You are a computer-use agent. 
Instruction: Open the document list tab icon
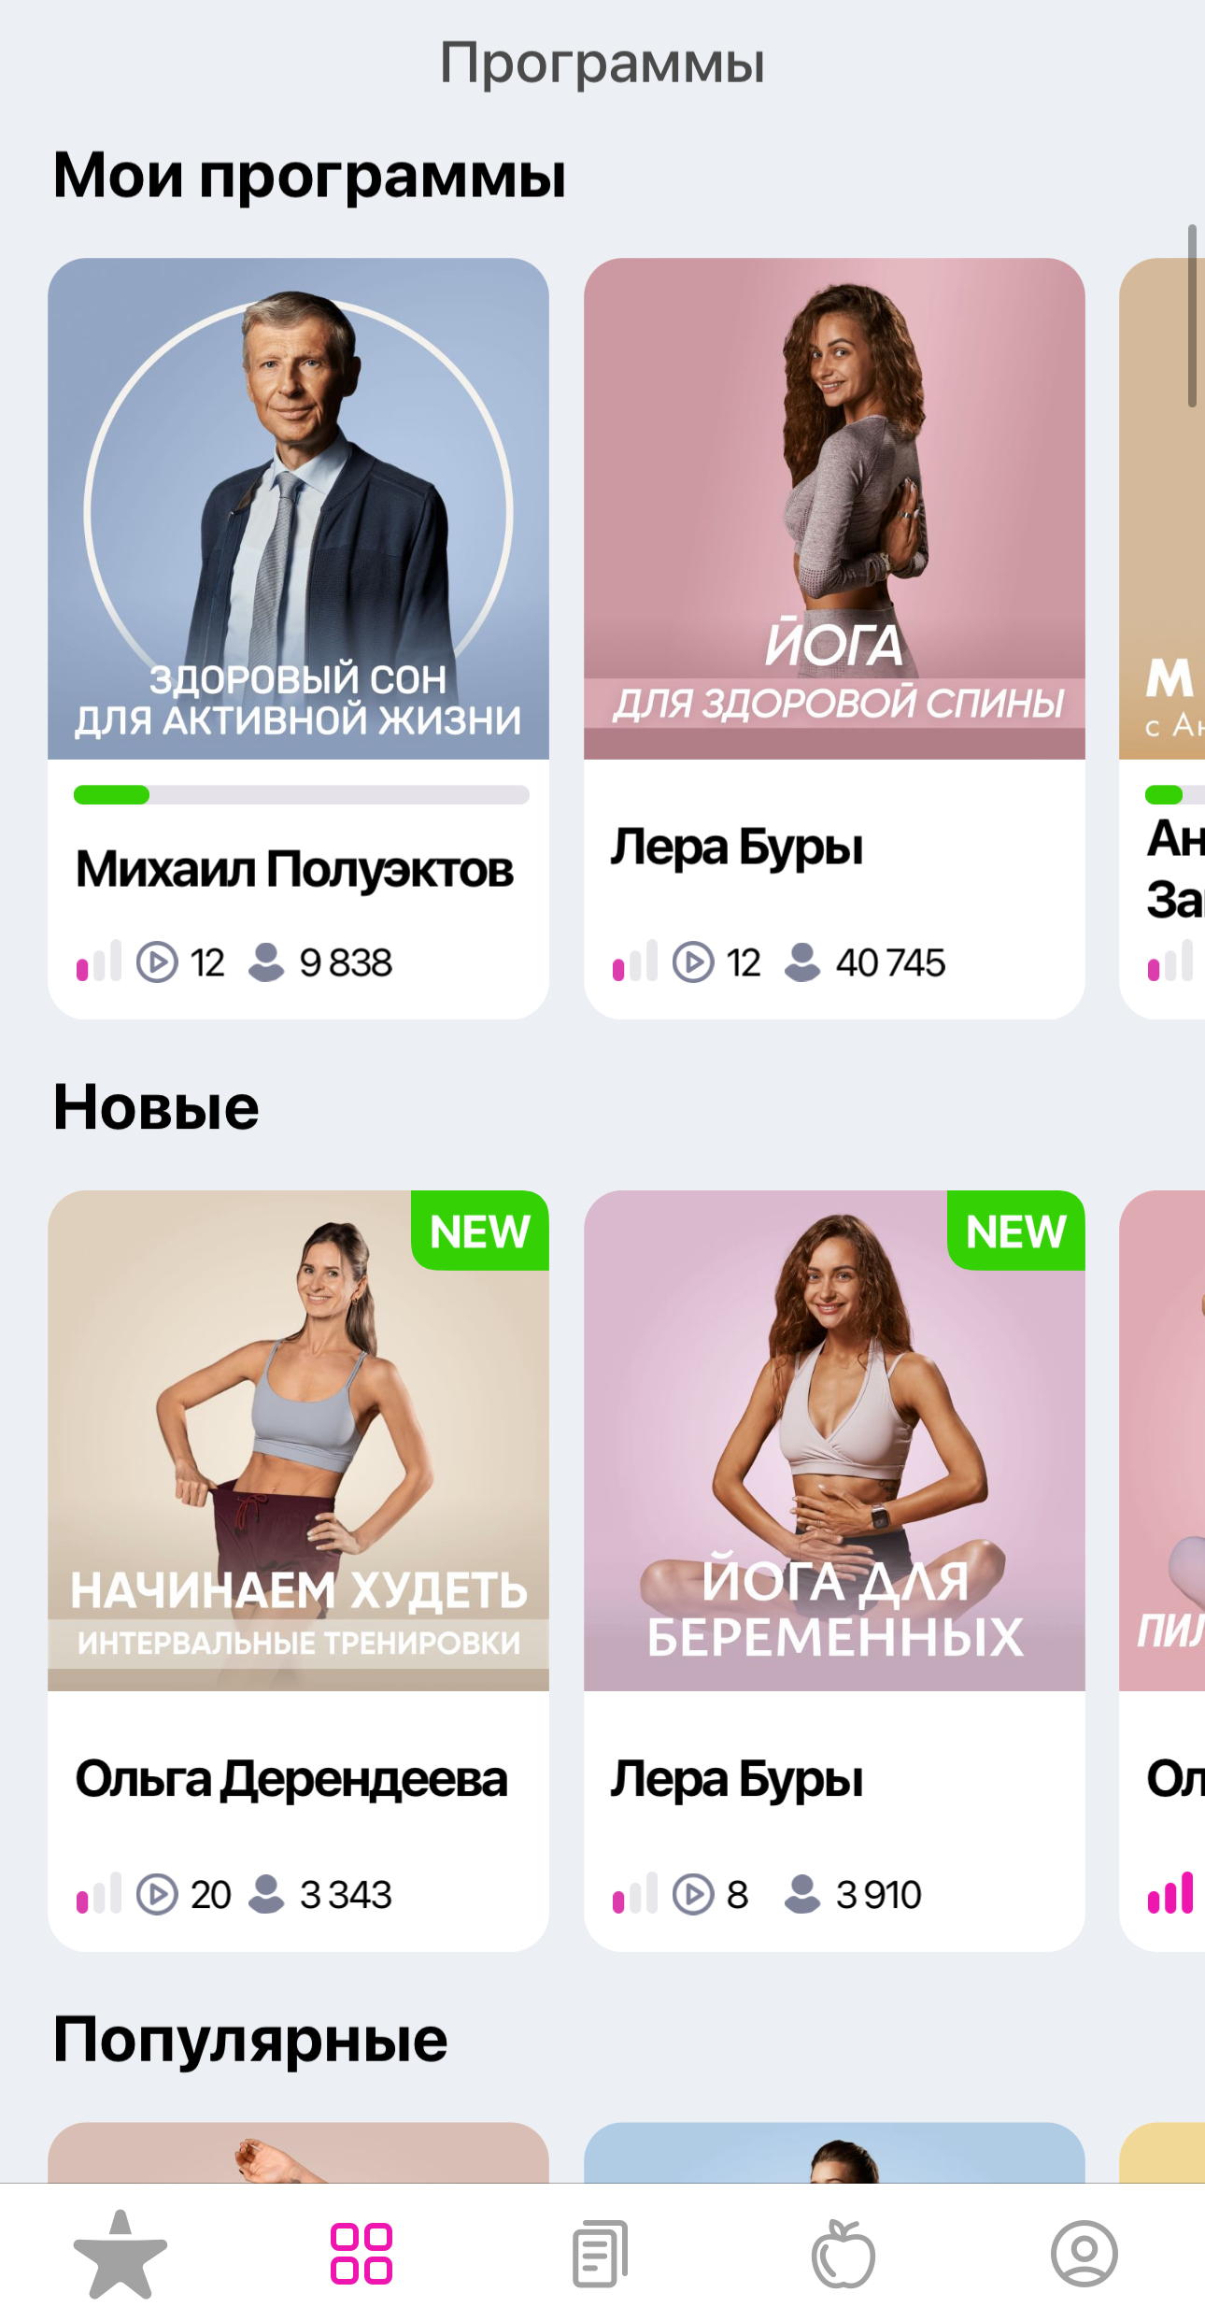tap(601, 2254)
